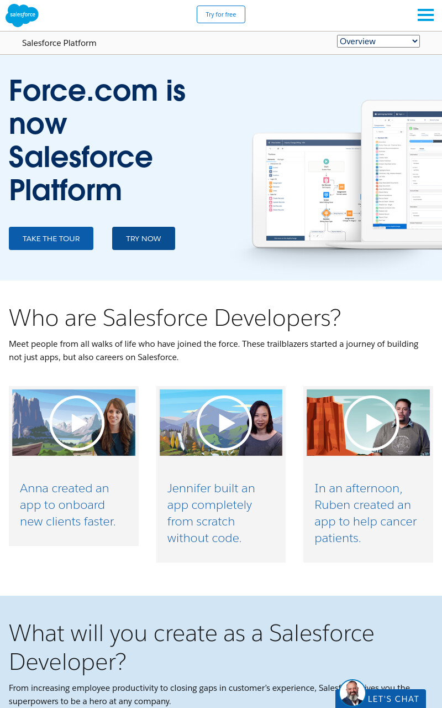The height and width of the screenshot is (708, 442).
Task: Open link about Anna's onboarding app
Action: (x=68, y=505)
